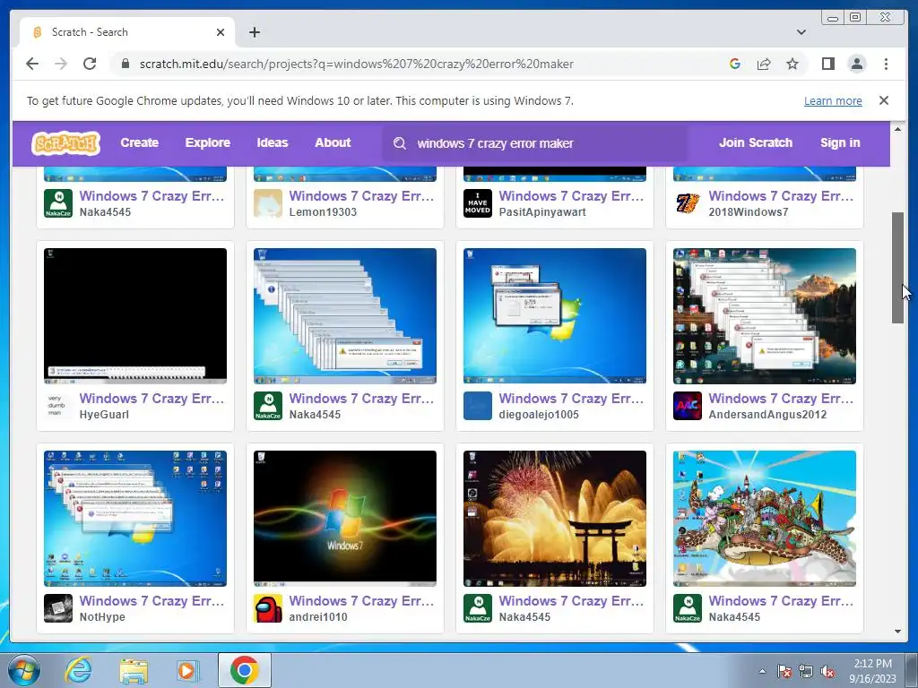Open the Chrome profile avatar

click(x=856, y=64)
